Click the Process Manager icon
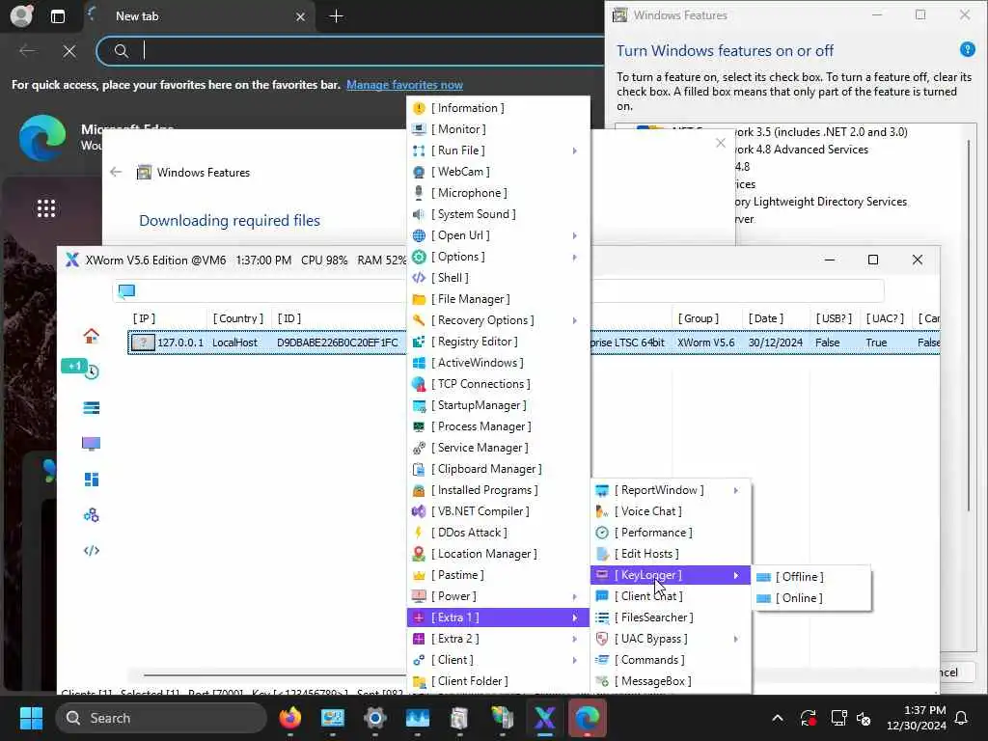Viewport: 988px width, 741px height. click(419, 427)
